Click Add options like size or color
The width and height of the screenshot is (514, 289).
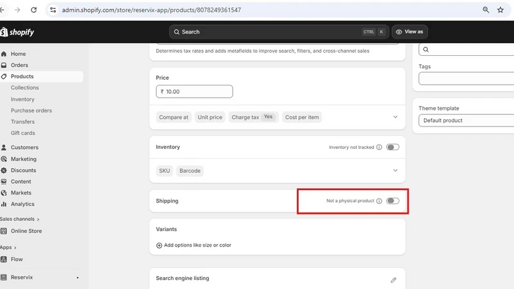click(x=194, y=245)
